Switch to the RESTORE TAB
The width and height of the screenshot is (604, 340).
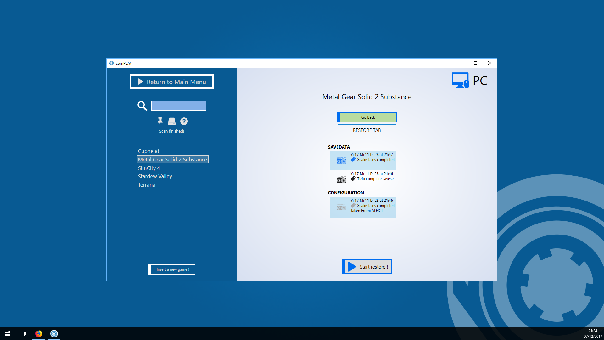click(366, 130)
